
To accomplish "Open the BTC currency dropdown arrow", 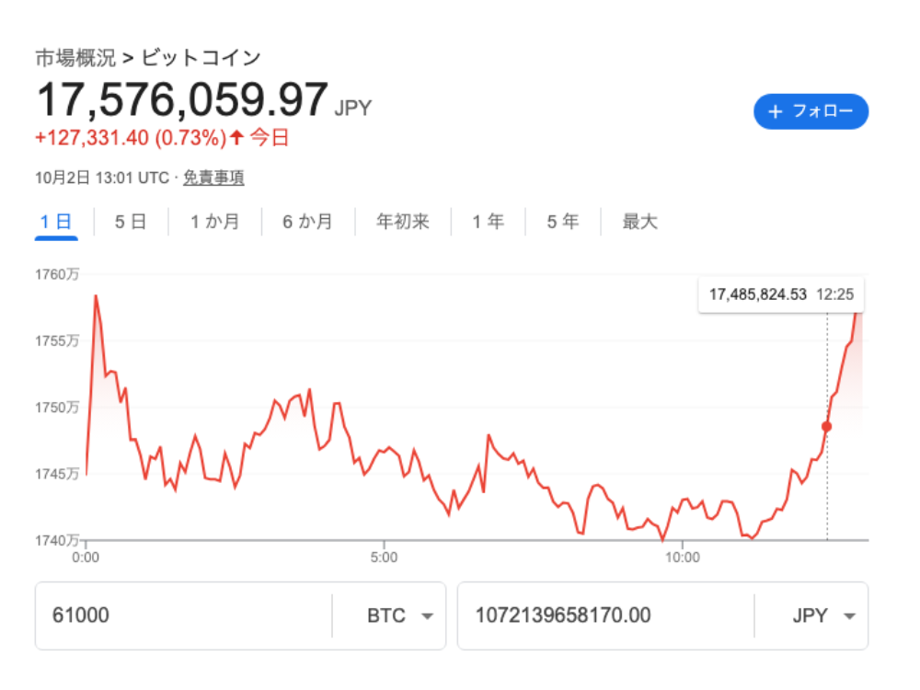I will coord(427,616).
